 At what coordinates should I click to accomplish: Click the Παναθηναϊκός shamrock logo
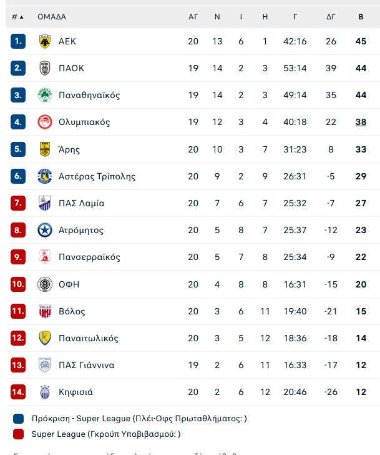(x=45, y=95)
